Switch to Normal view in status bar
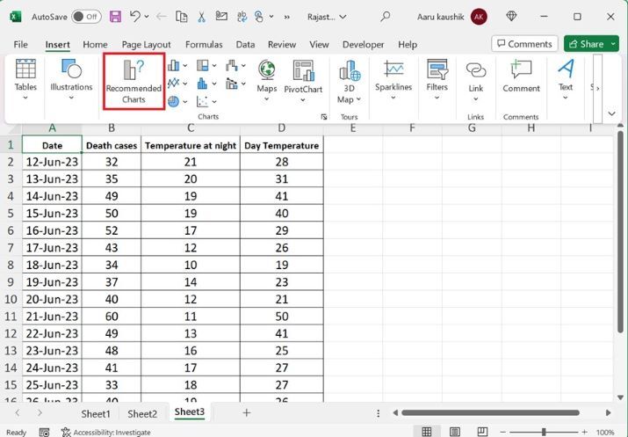Image resolution: width=628 pixels, height=437 pixels. (x=427, y=432)
